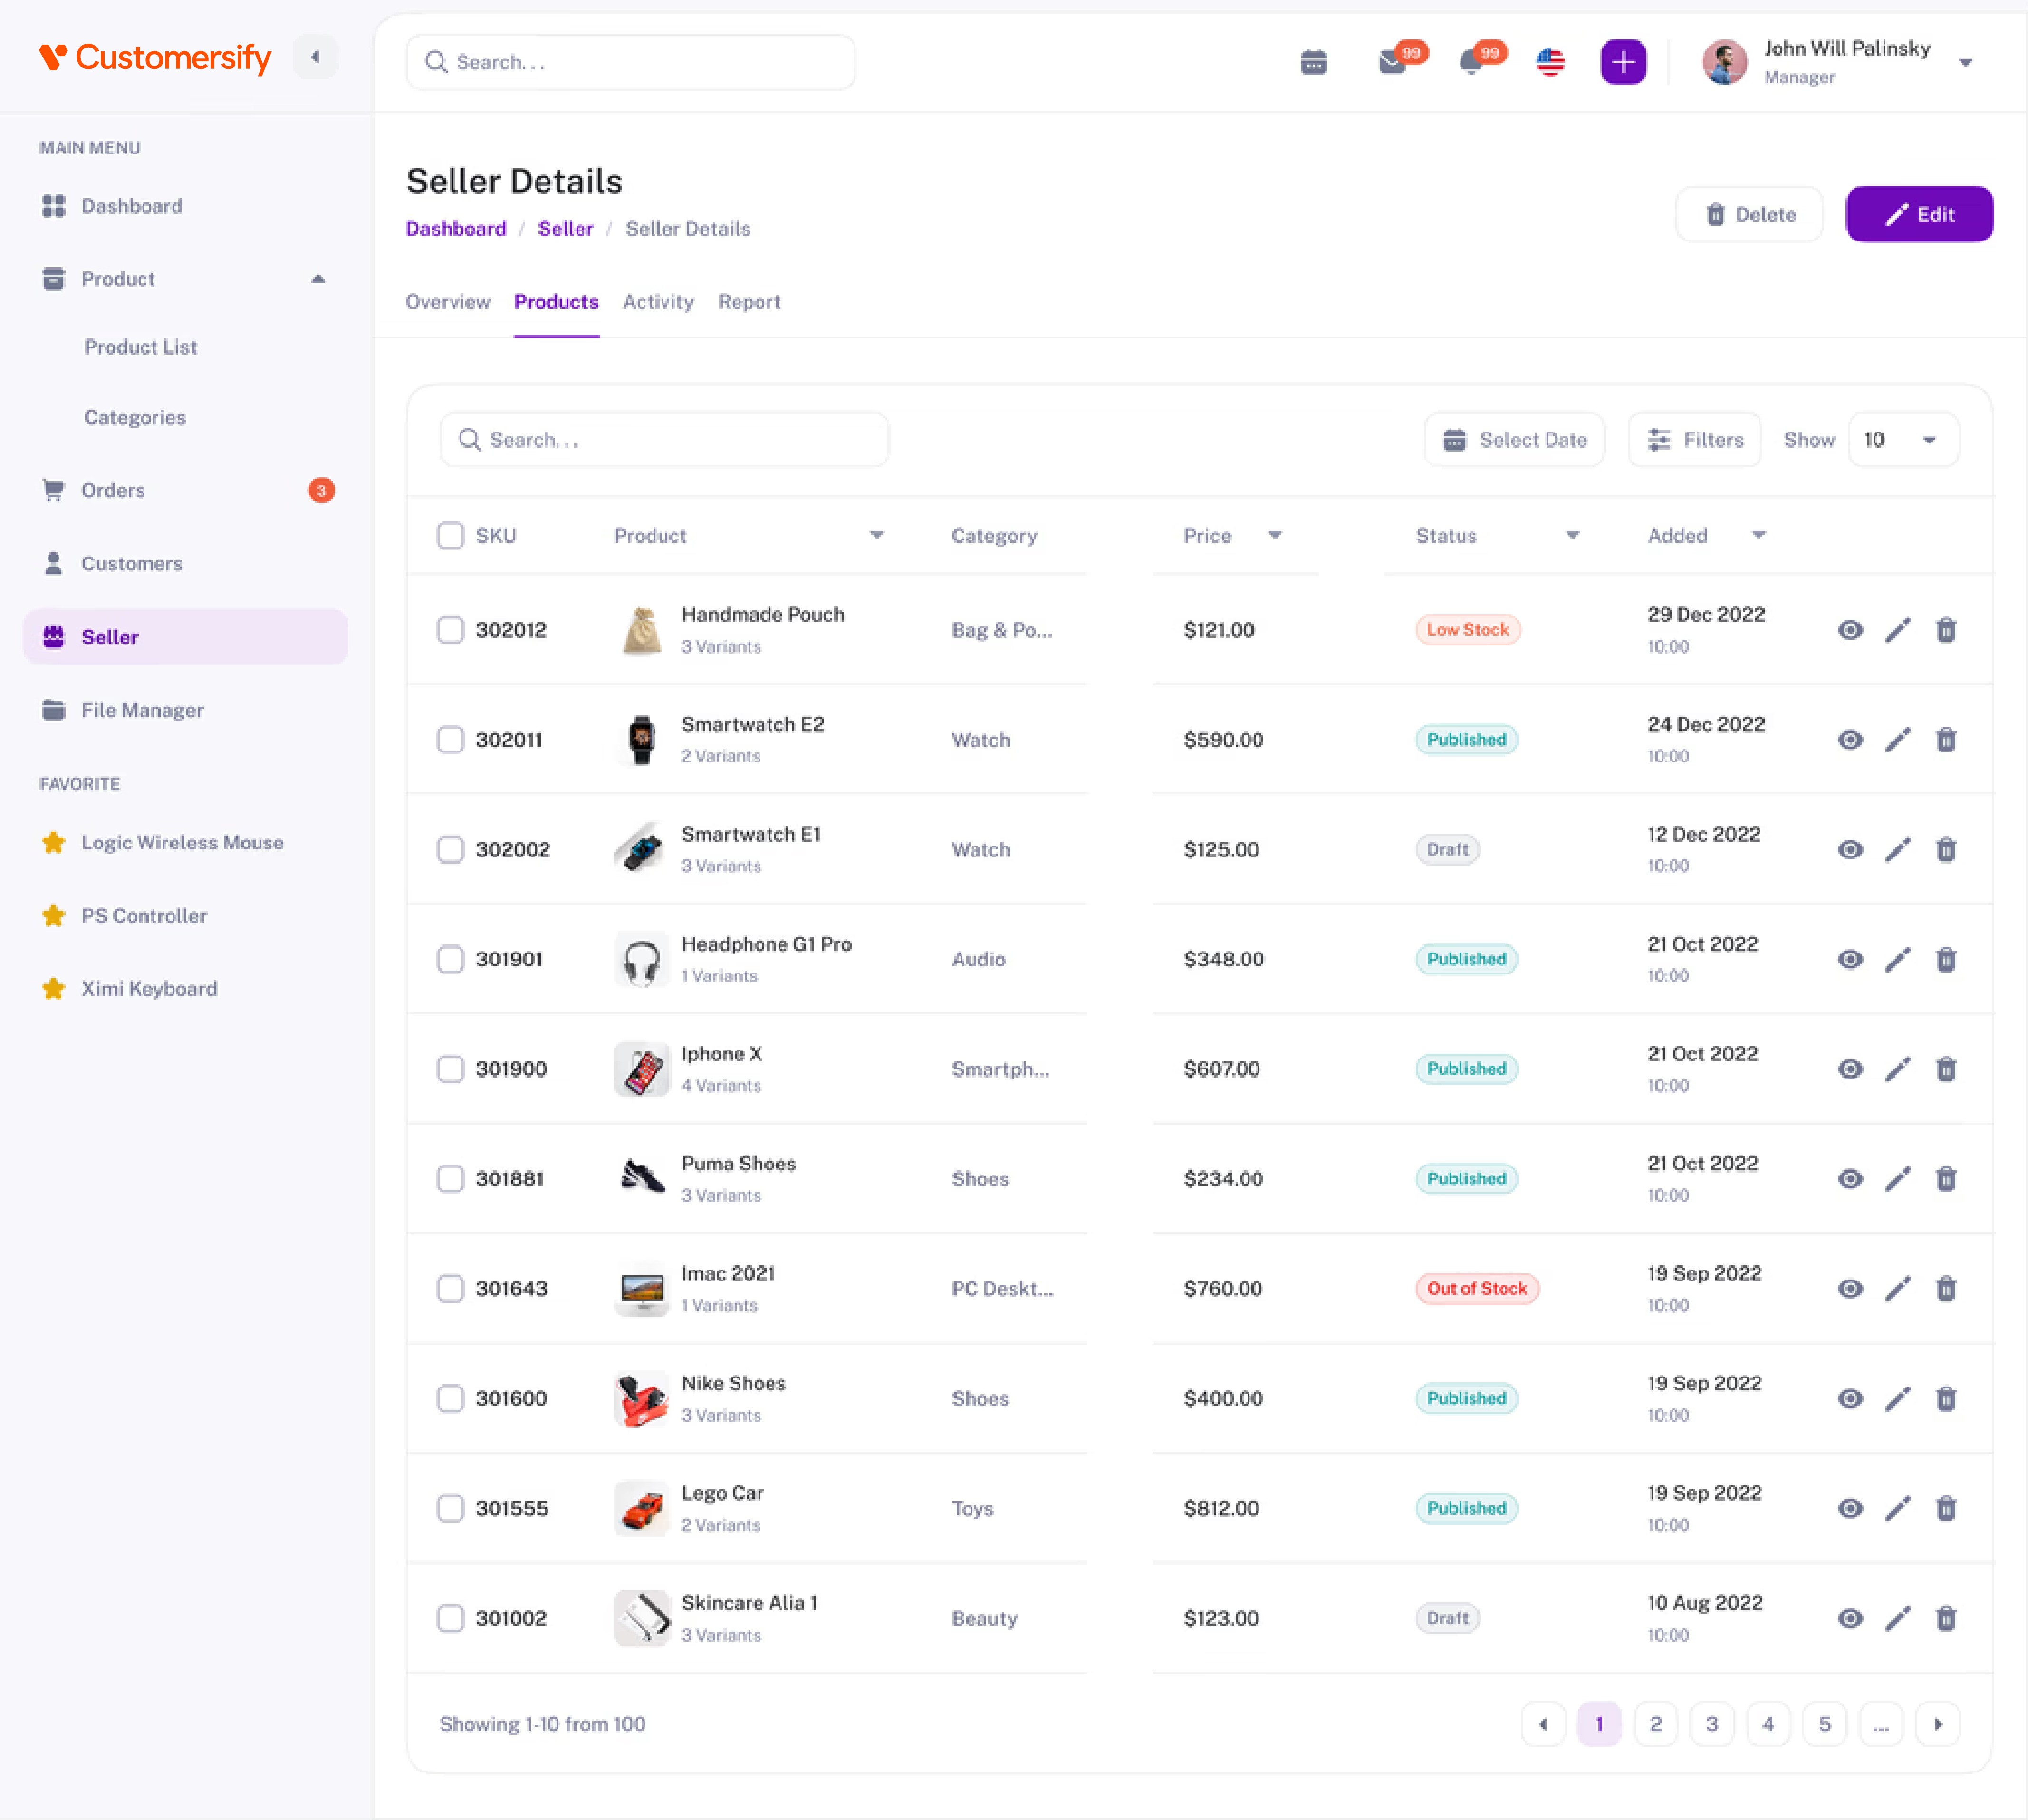Click the products table search field

point(665,440)
